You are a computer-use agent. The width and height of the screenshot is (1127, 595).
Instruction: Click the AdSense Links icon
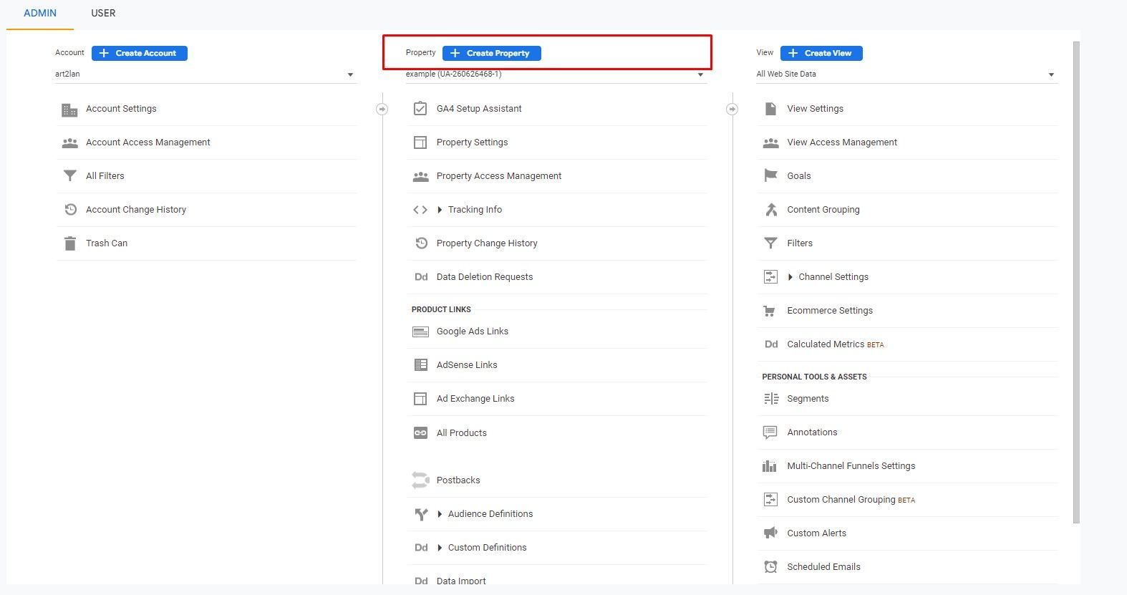click(420, 365)
